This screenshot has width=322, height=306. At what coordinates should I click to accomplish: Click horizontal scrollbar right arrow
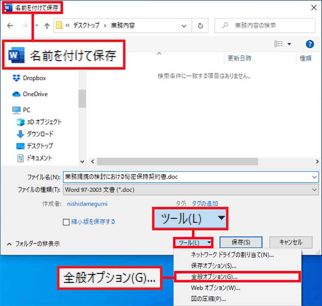pyautogui.click(x=317, y=161)
